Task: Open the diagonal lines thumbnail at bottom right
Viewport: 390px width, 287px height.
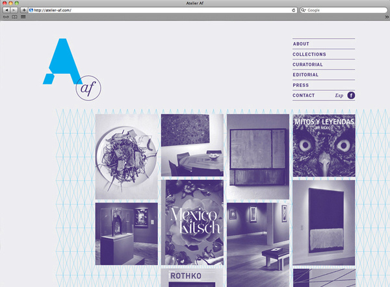Action: (x=324, y=278)
